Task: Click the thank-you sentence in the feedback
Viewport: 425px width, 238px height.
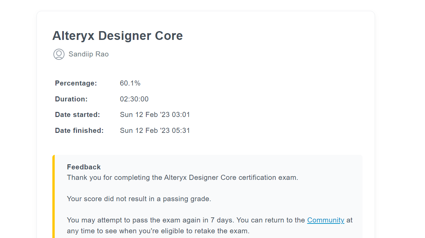Action: coord(182,177)
